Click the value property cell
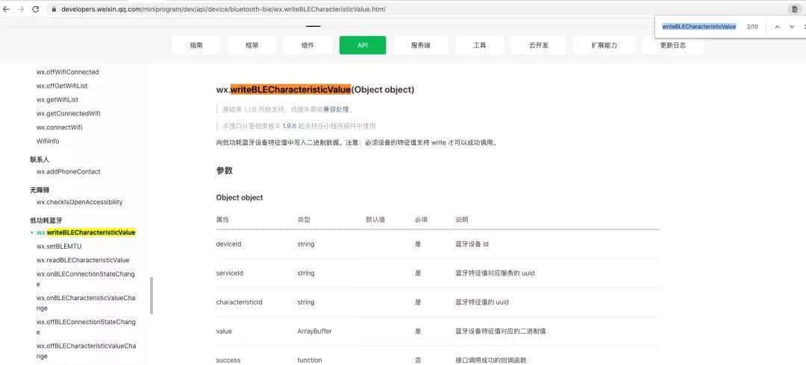Viewport: 806px width, 365px height. (x=224, y=331)
